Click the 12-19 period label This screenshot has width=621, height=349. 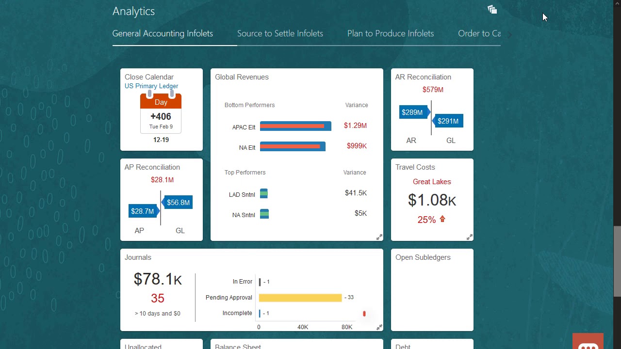click(x=161, y=140)
